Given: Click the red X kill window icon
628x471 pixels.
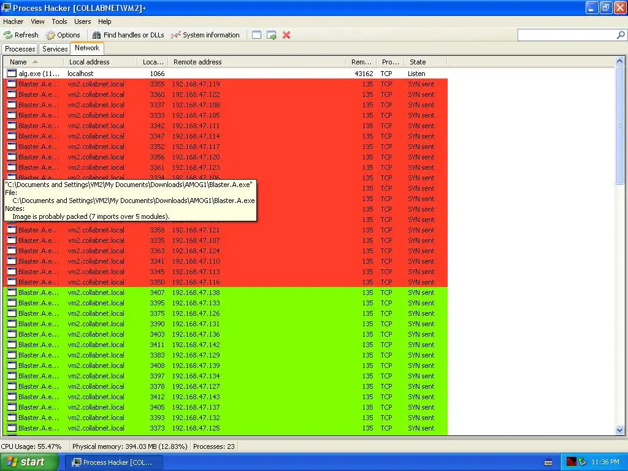Looking at the screenshot, I should [x=286, y=35].
